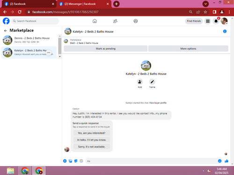This screenshot has width=234, height=175.
Task: Open the More options button
Action: (x=188, y=49)
